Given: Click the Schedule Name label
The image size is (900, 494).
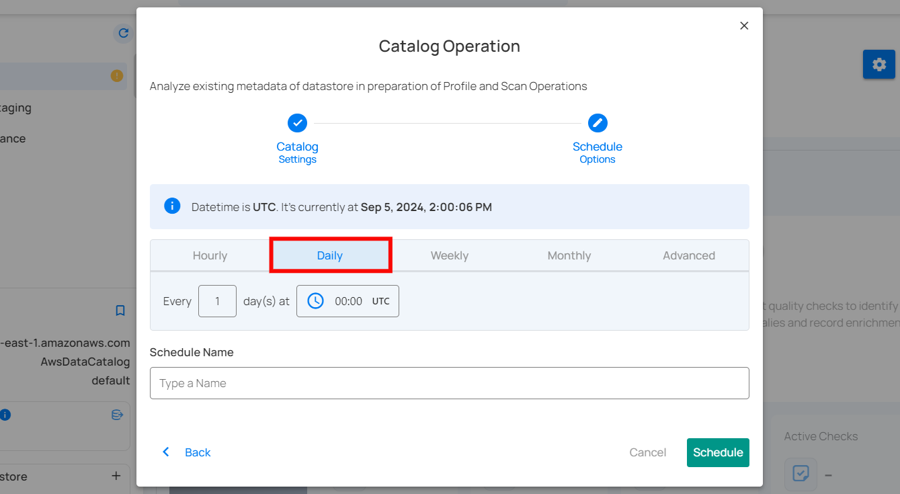Looking at the screenshot, I should pos(192,352).
